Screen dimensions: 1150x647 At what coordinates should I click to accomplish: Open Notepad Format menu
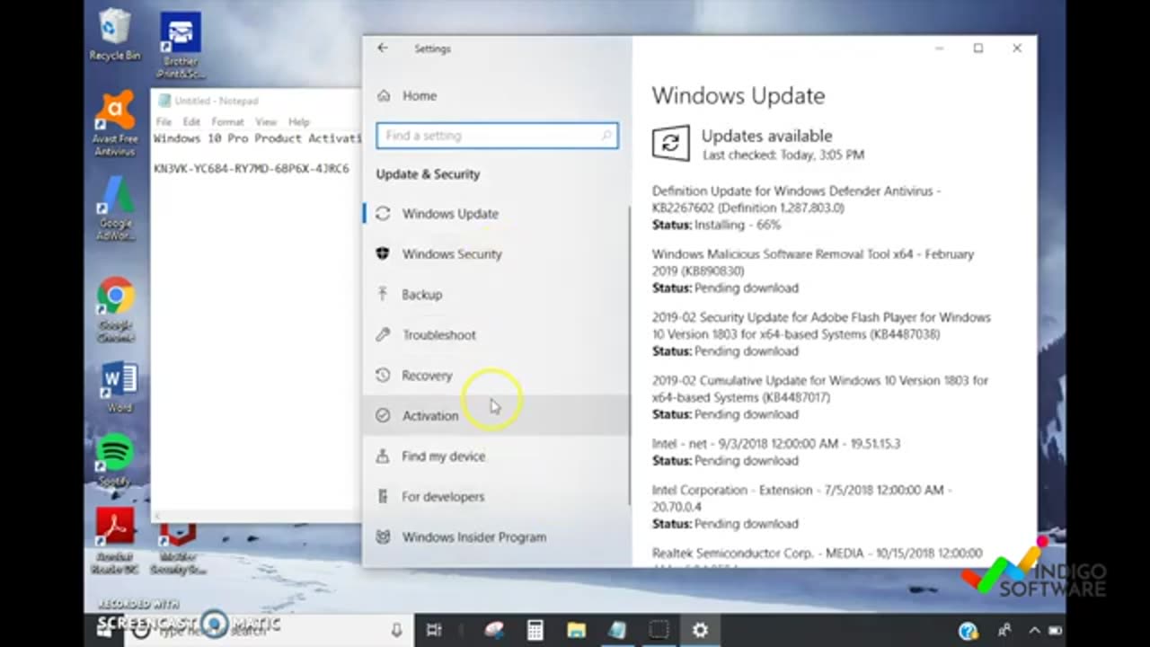click(x=227, y=121)
